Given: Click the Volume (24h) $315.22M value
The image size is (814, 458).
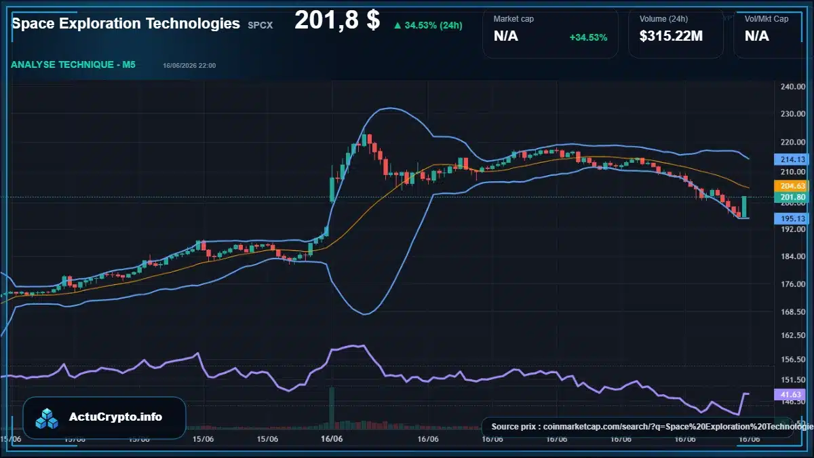Looking at the screenshot, I should pyautogui.click(x=671, y=37).
